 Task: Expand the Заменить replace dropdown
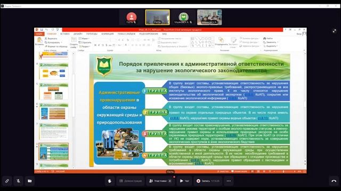tap(271, 42)
